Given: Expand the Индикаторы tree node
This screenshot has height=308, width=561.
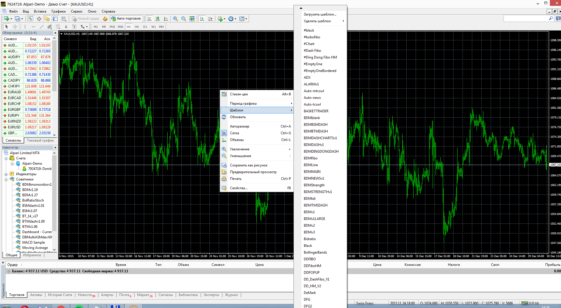Looking at the screenshot, I should [6, 174].
